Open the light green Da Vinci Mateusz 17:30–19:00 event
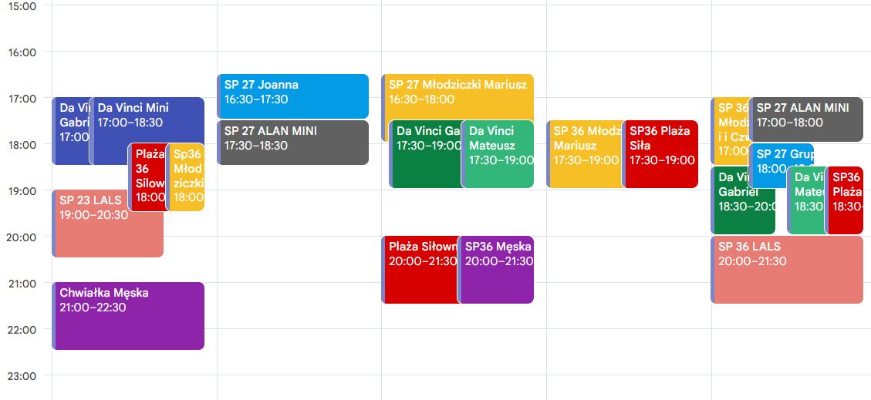The image size is (871, 400). (x=498, y=154)
